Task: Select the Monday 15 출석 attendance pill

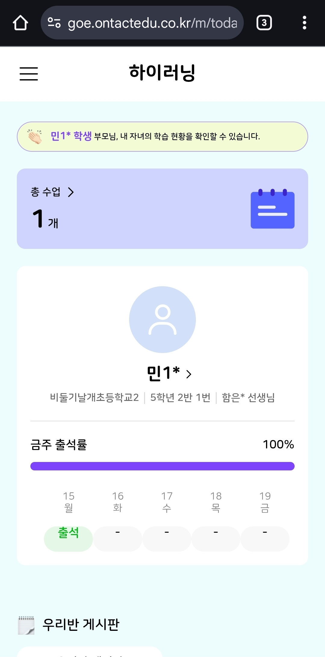Action: 68,538
